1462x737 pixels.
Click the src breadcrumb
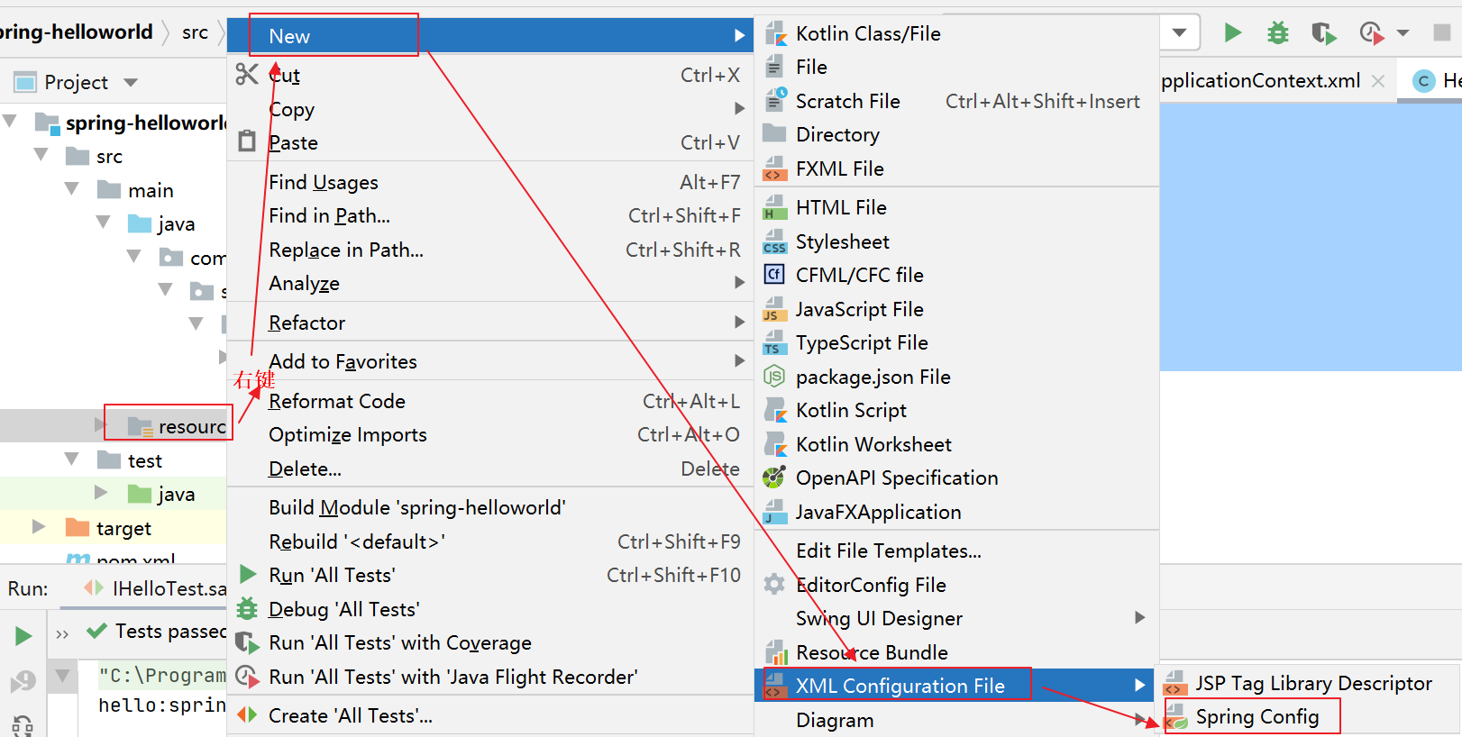click(195, 32)
